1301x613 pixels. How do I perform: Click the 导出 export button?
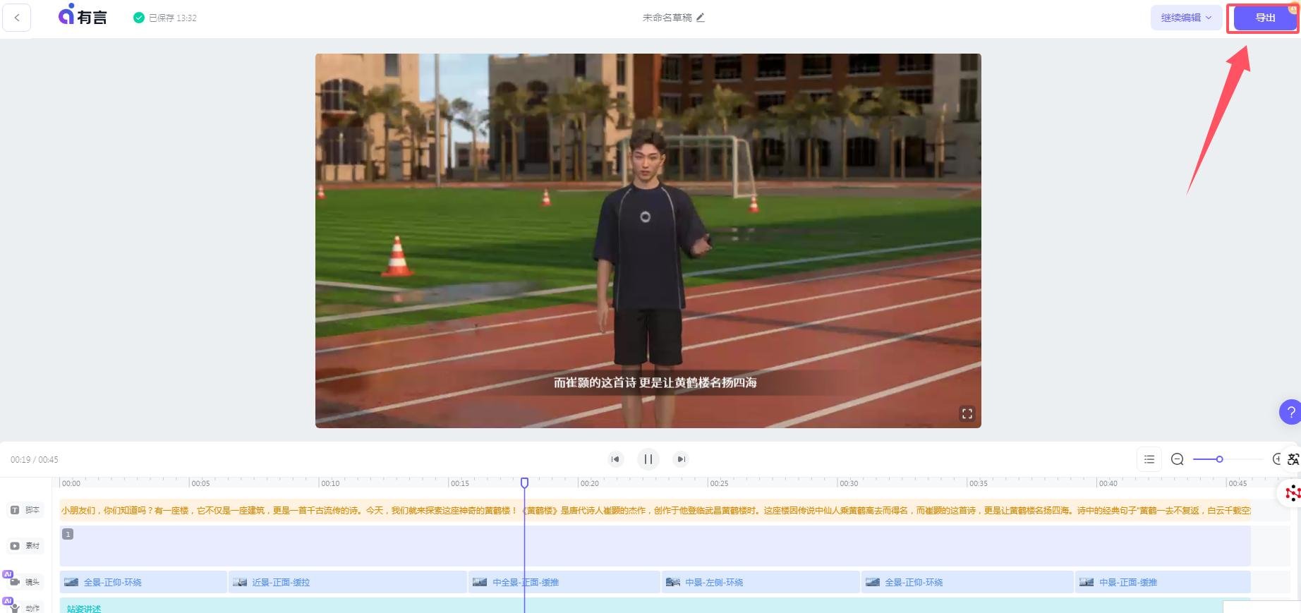click(1264, 18)
